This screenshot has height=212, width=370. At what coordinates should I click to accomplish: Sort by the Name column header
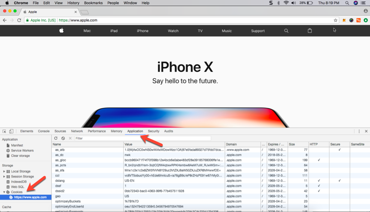tap(87, 144)
